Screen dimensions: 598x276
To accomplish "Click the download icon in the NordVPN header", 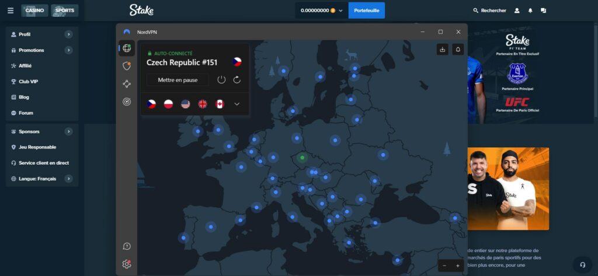I will [443, 50].
